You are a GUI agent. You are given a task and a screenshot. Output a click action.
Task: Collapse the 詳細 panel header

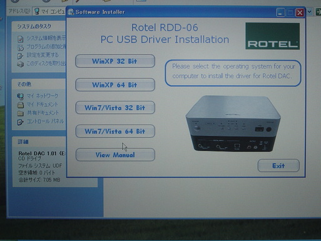click(x=39, y=142)
